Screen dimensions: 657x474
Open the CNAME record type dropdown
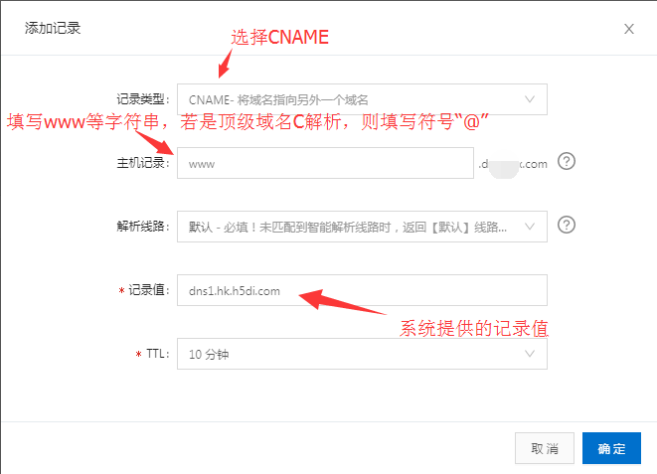click(x=362, y=99)
